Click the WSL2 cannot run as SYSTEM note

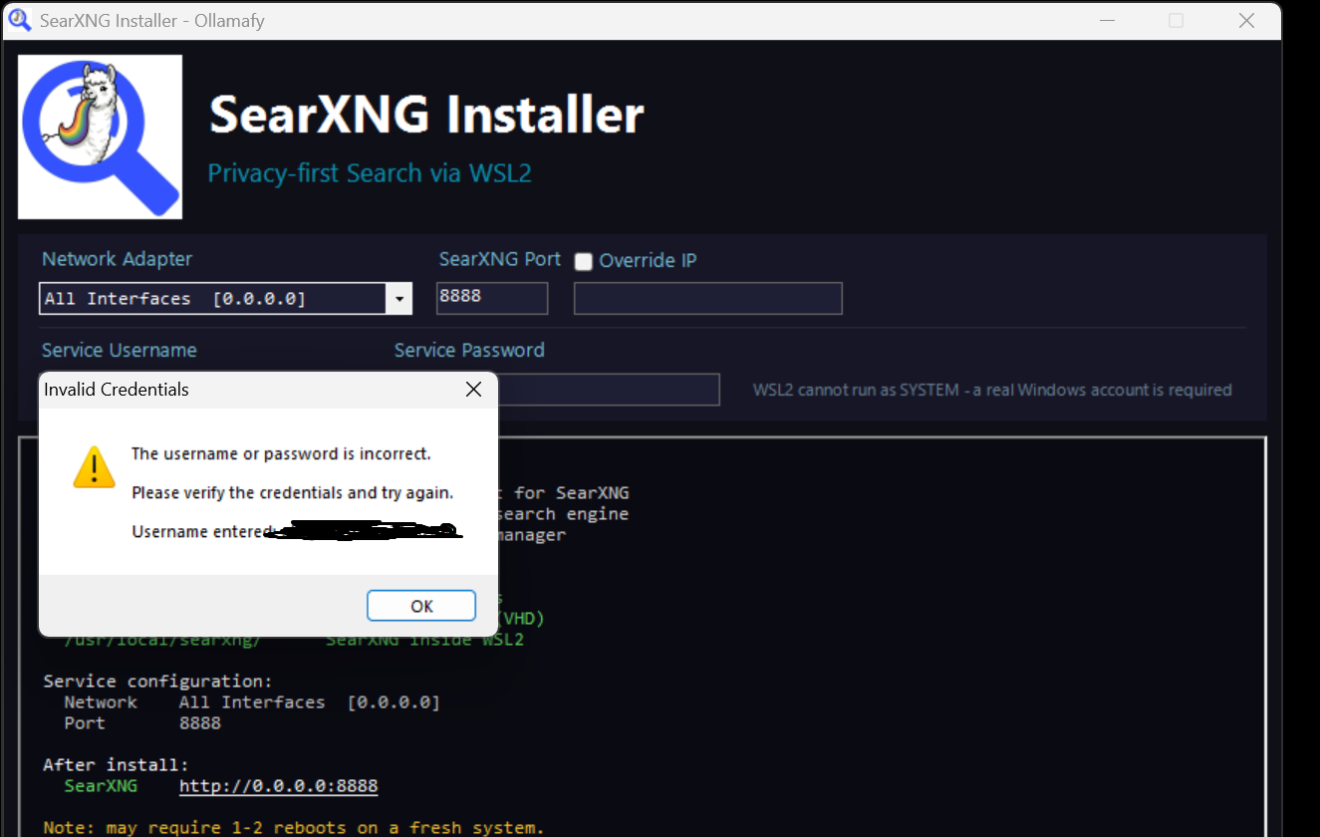point(992,390)
